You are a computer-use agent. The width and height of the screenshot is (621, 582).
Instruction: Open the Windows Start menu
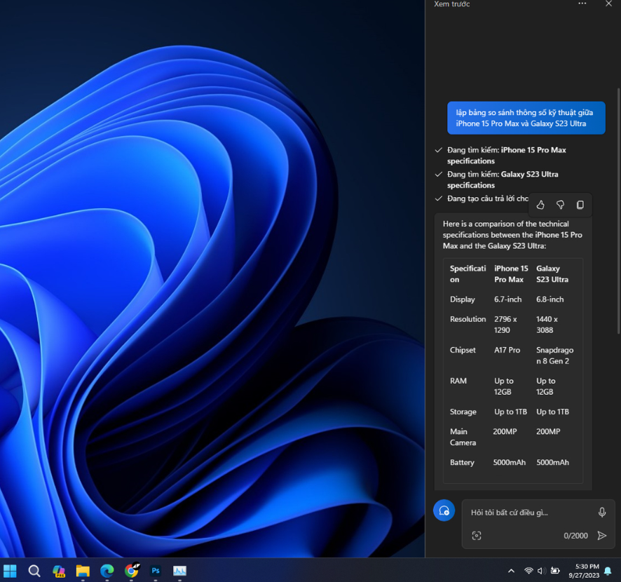(x=10, y=571)
